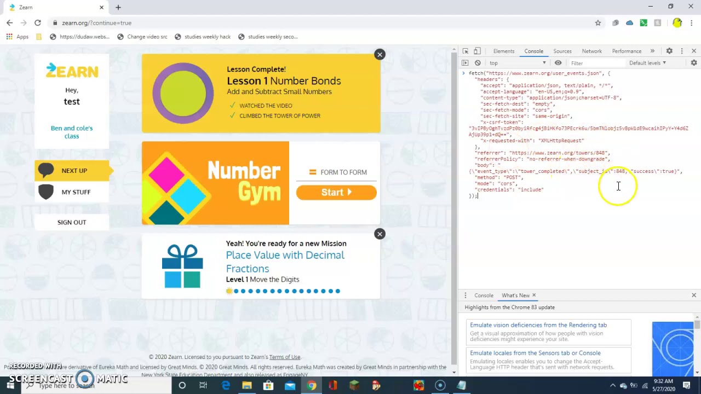701x394 pixels.
Task: Click the Number Bonds lesson circle badge
Action: [183, 93]
